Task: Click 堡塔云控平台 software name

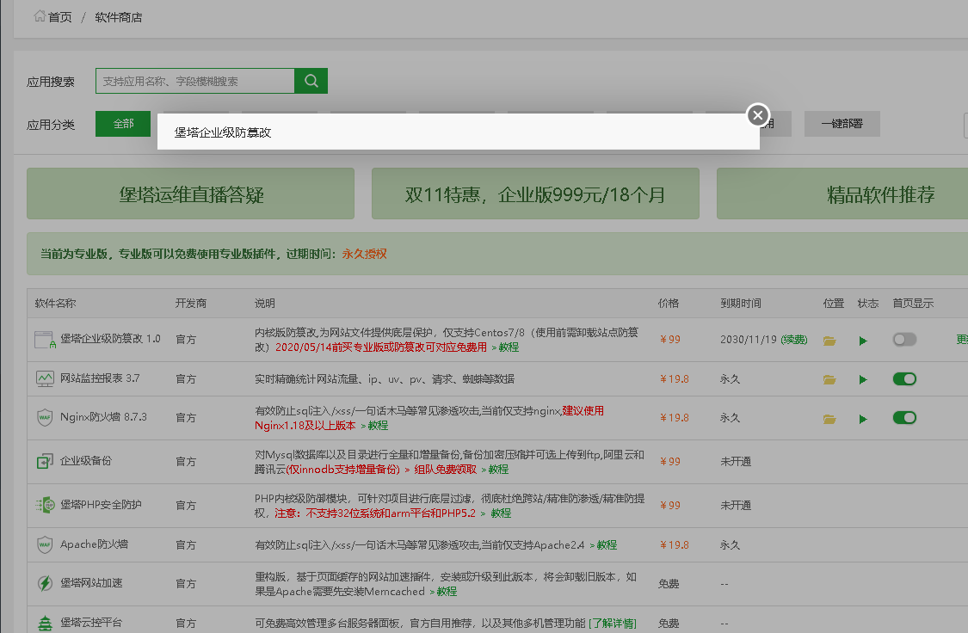Action: pyautogui.click(x=91, y=623)
